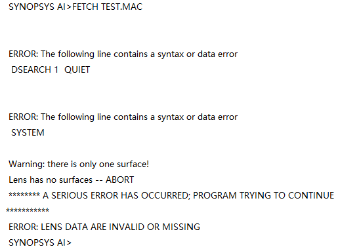Click the word QUIET in the DSEARCH line

[77, 69]
